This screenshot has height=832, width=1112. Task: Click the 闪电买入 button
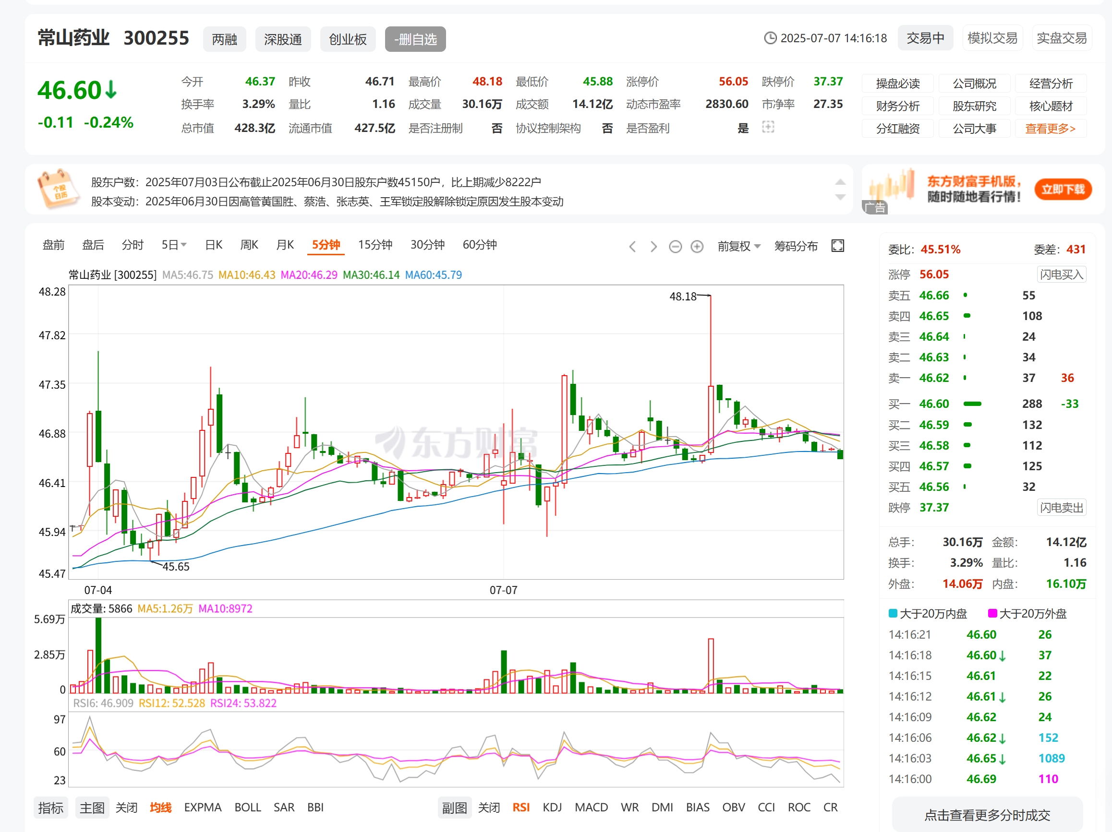point(1061,274)
